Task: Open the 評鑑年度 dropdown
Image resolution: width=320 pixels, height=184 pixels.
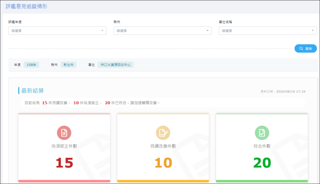Action: 57,30
